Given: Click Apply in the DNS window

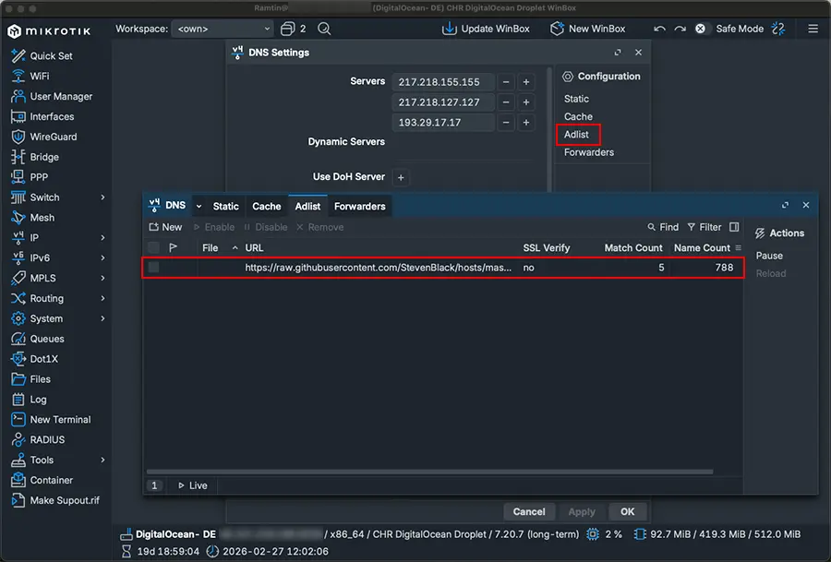Looking at the screenshot, I should [x=582, y=511].
